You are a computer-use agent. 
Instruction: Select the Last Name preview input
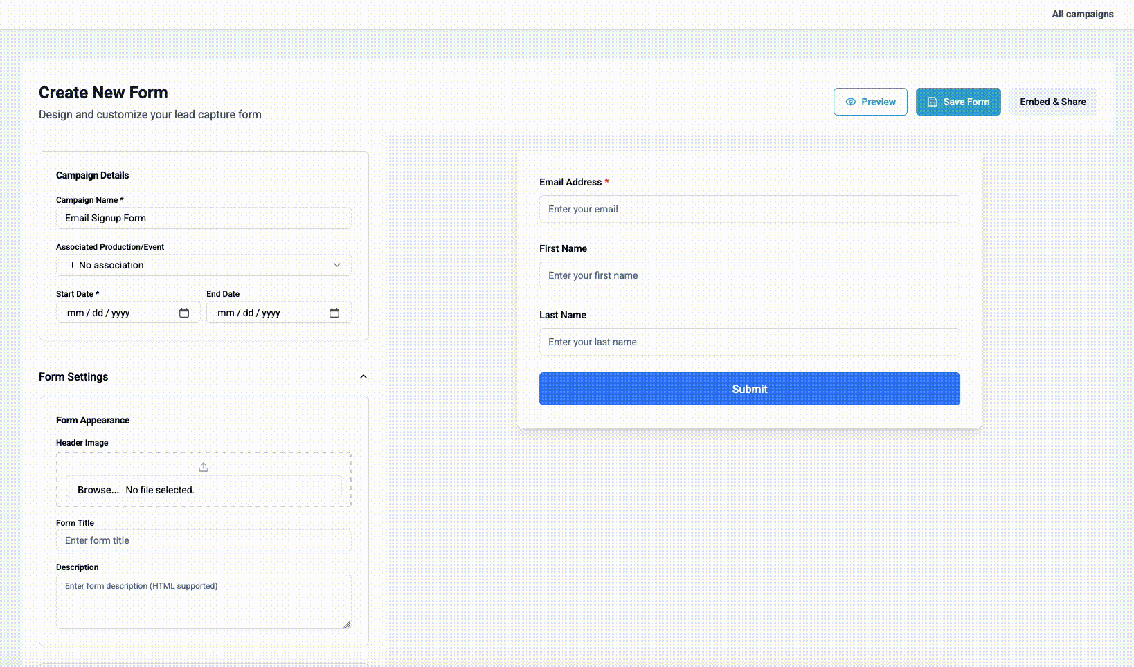tap(749, 342)
